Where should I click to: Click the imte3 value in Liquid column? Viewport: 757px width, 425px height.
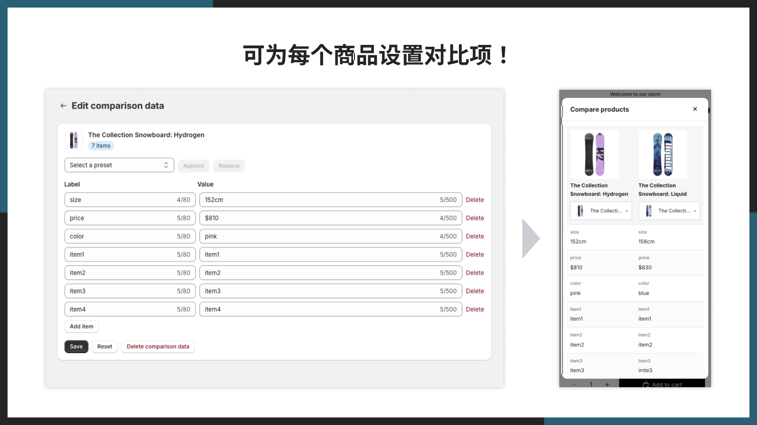click(x=645, y=371)
